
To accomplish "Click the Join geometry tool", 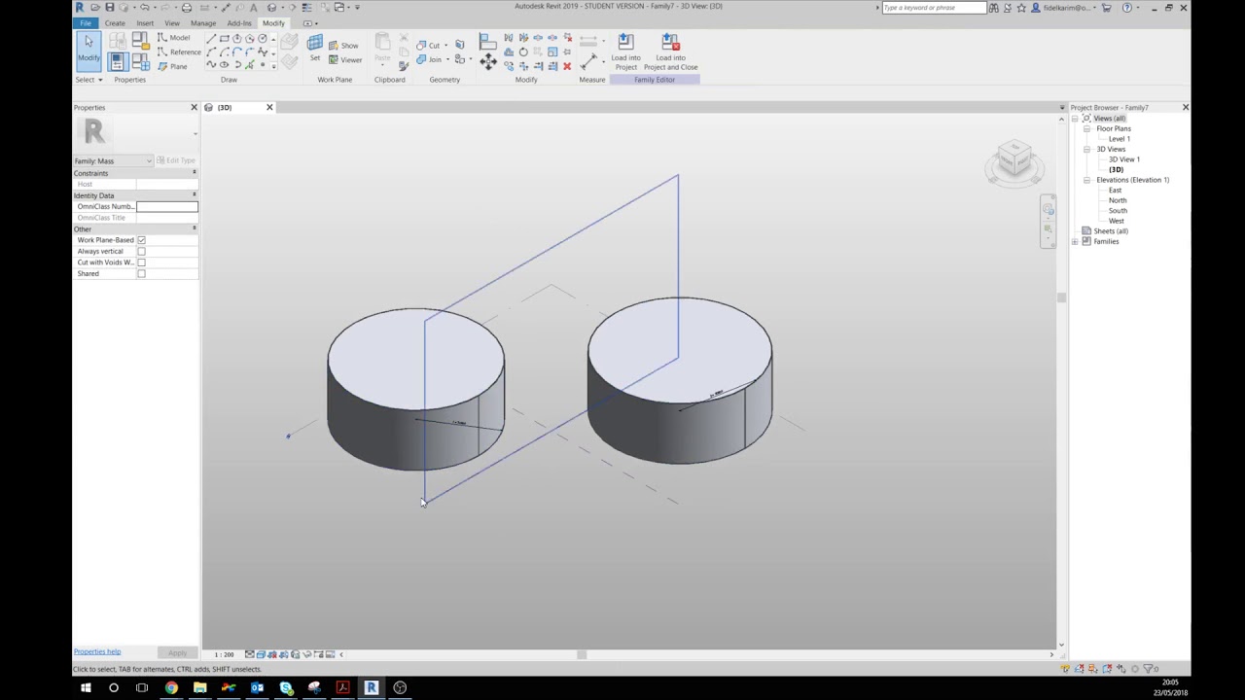I will point(429,59).
